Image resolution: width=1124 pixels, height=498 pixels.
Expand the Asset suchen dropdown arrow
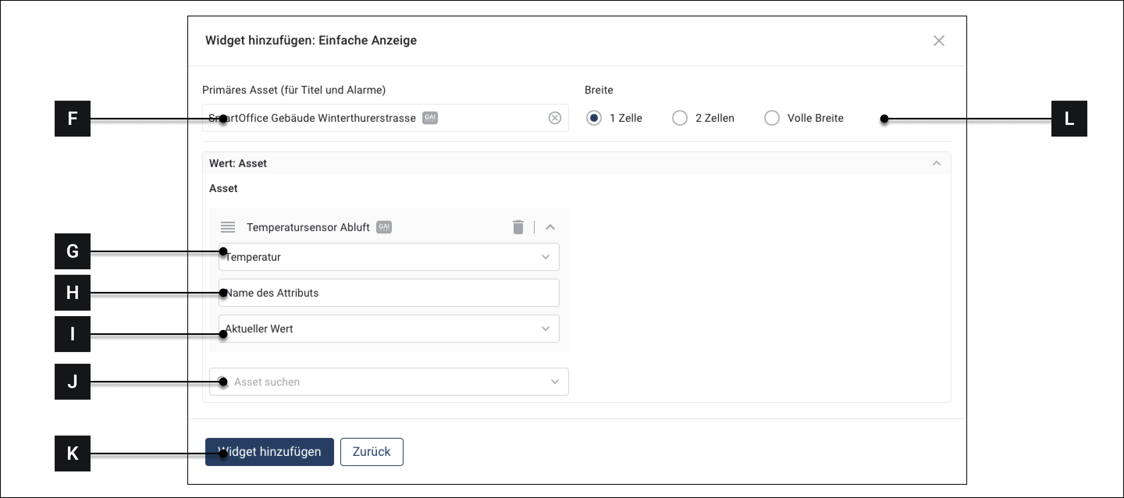555,382
